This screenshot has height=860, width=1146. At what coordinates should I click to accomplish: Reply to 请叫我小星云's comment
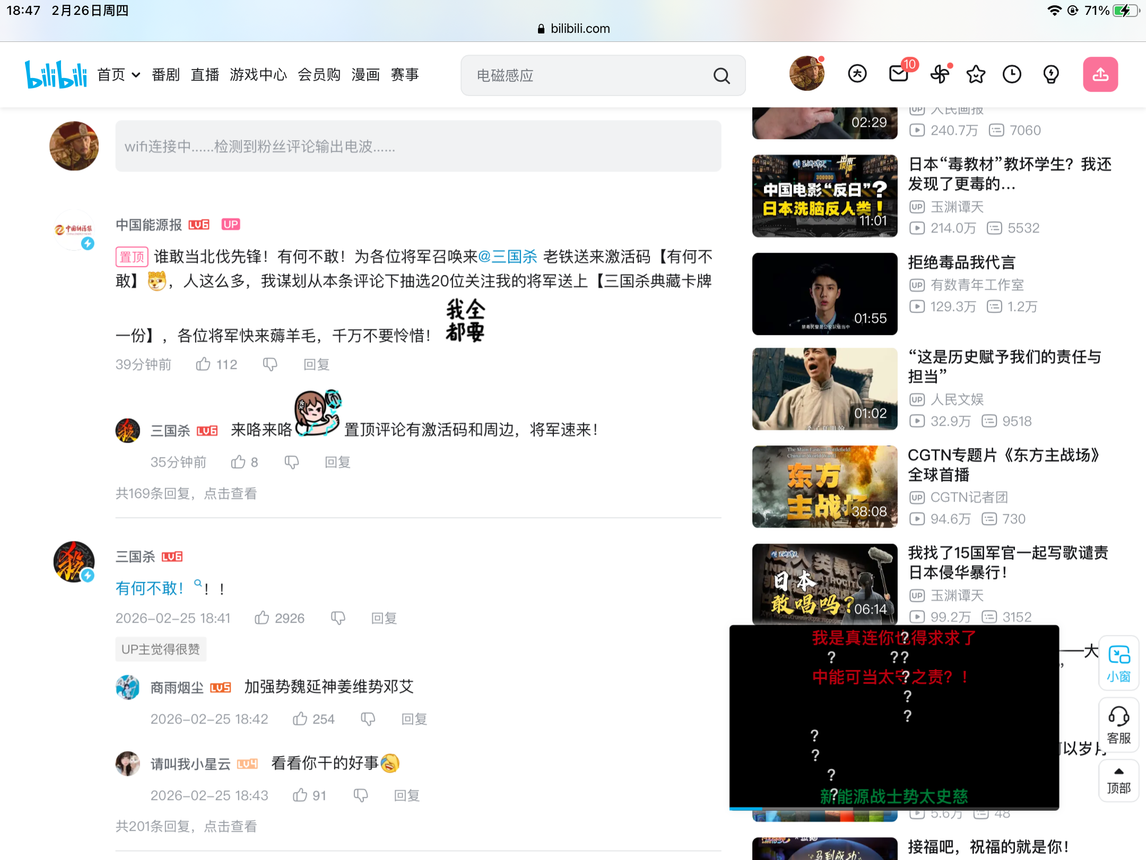(406, 795)
